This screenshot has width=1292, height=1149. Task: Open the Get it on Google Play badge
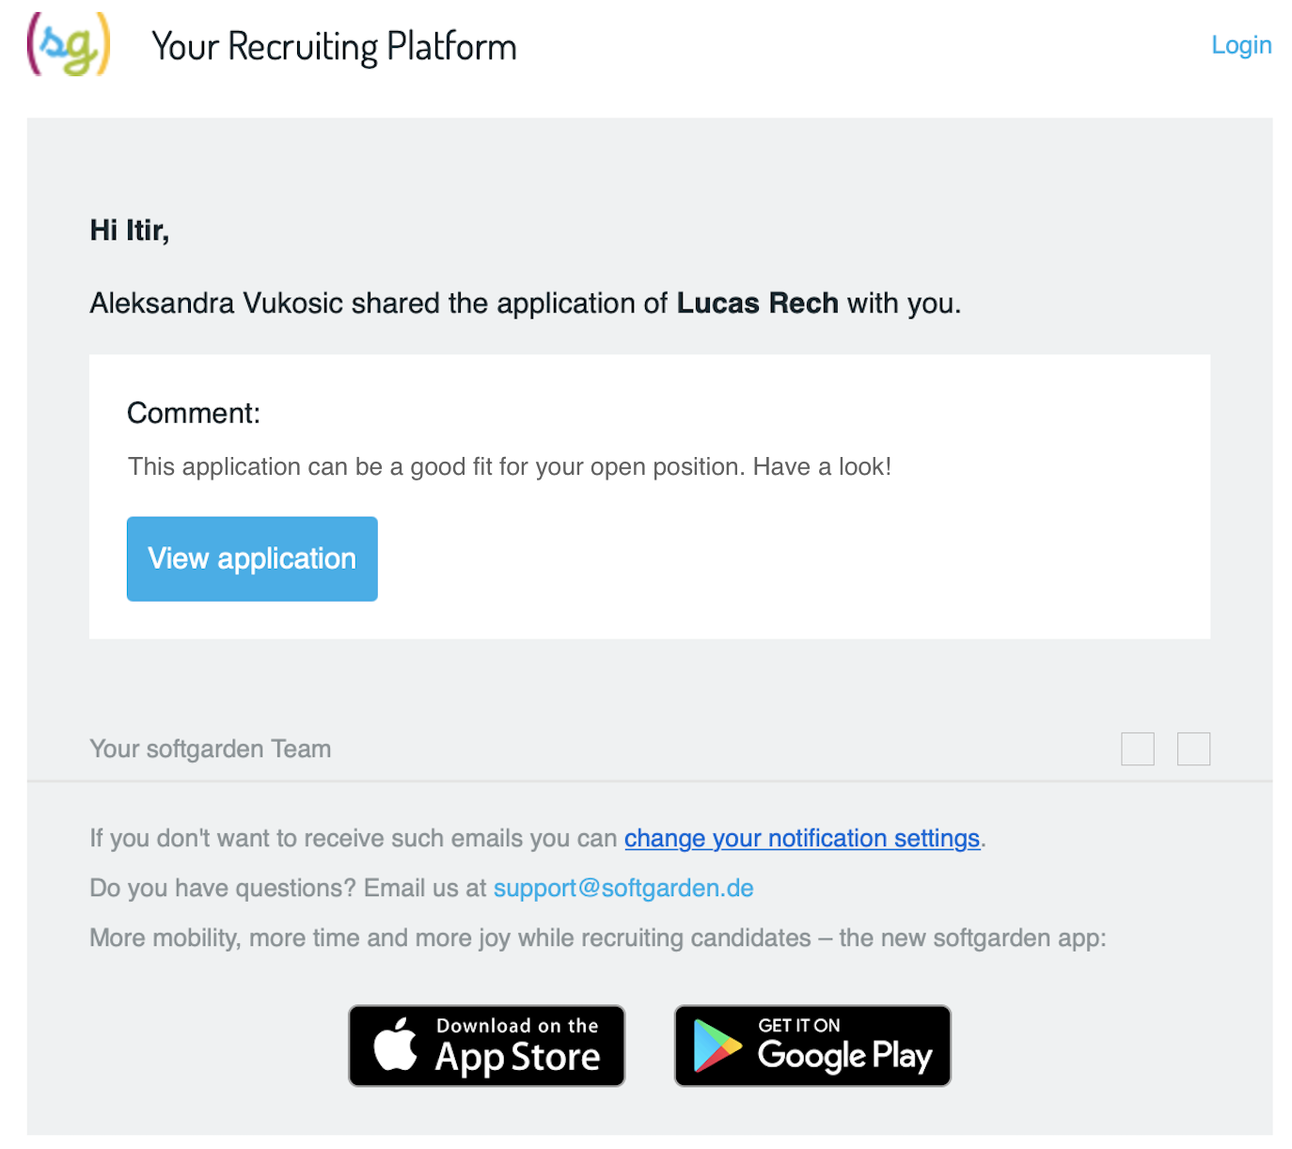pyautogui.click(x=812, y=1046)
